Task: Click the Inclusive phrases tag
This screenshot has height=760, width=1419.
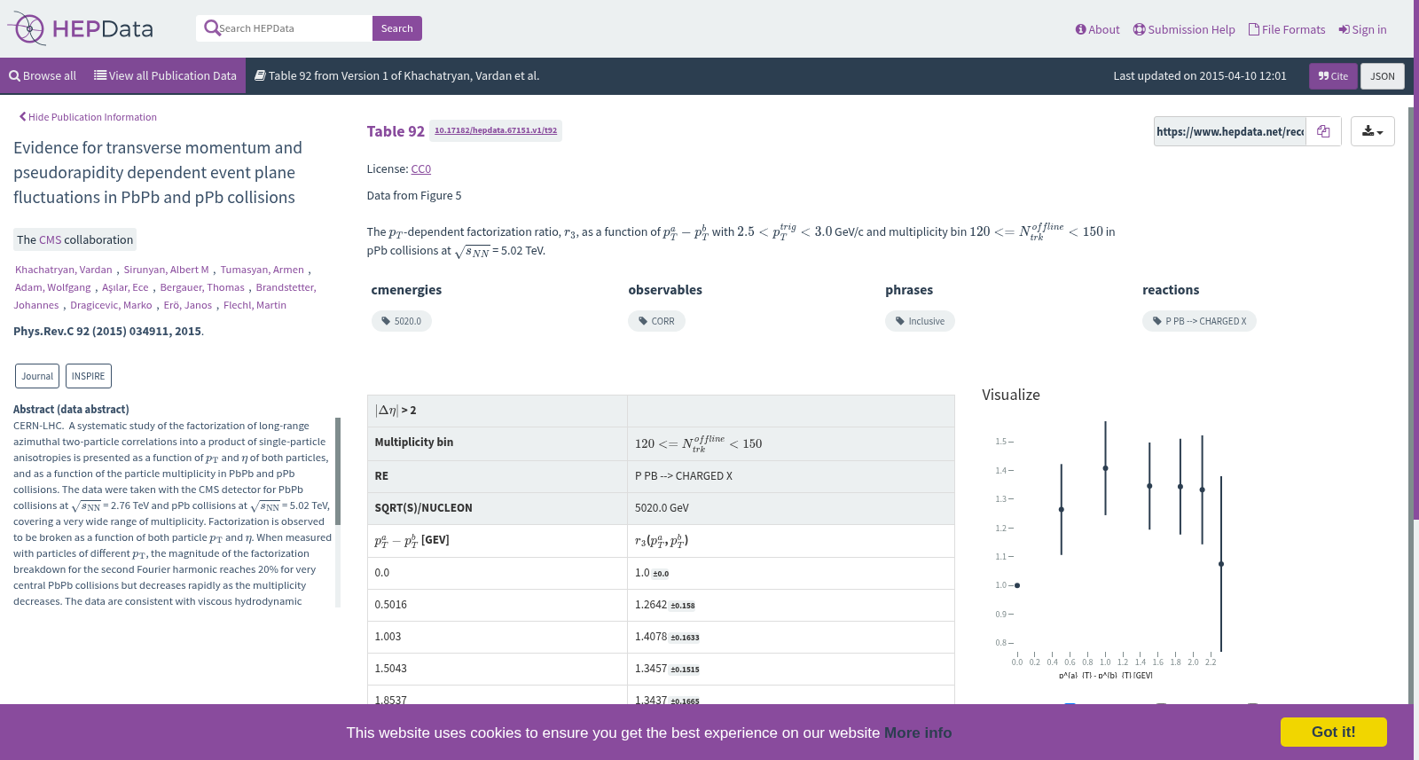Action: point(920,321)
